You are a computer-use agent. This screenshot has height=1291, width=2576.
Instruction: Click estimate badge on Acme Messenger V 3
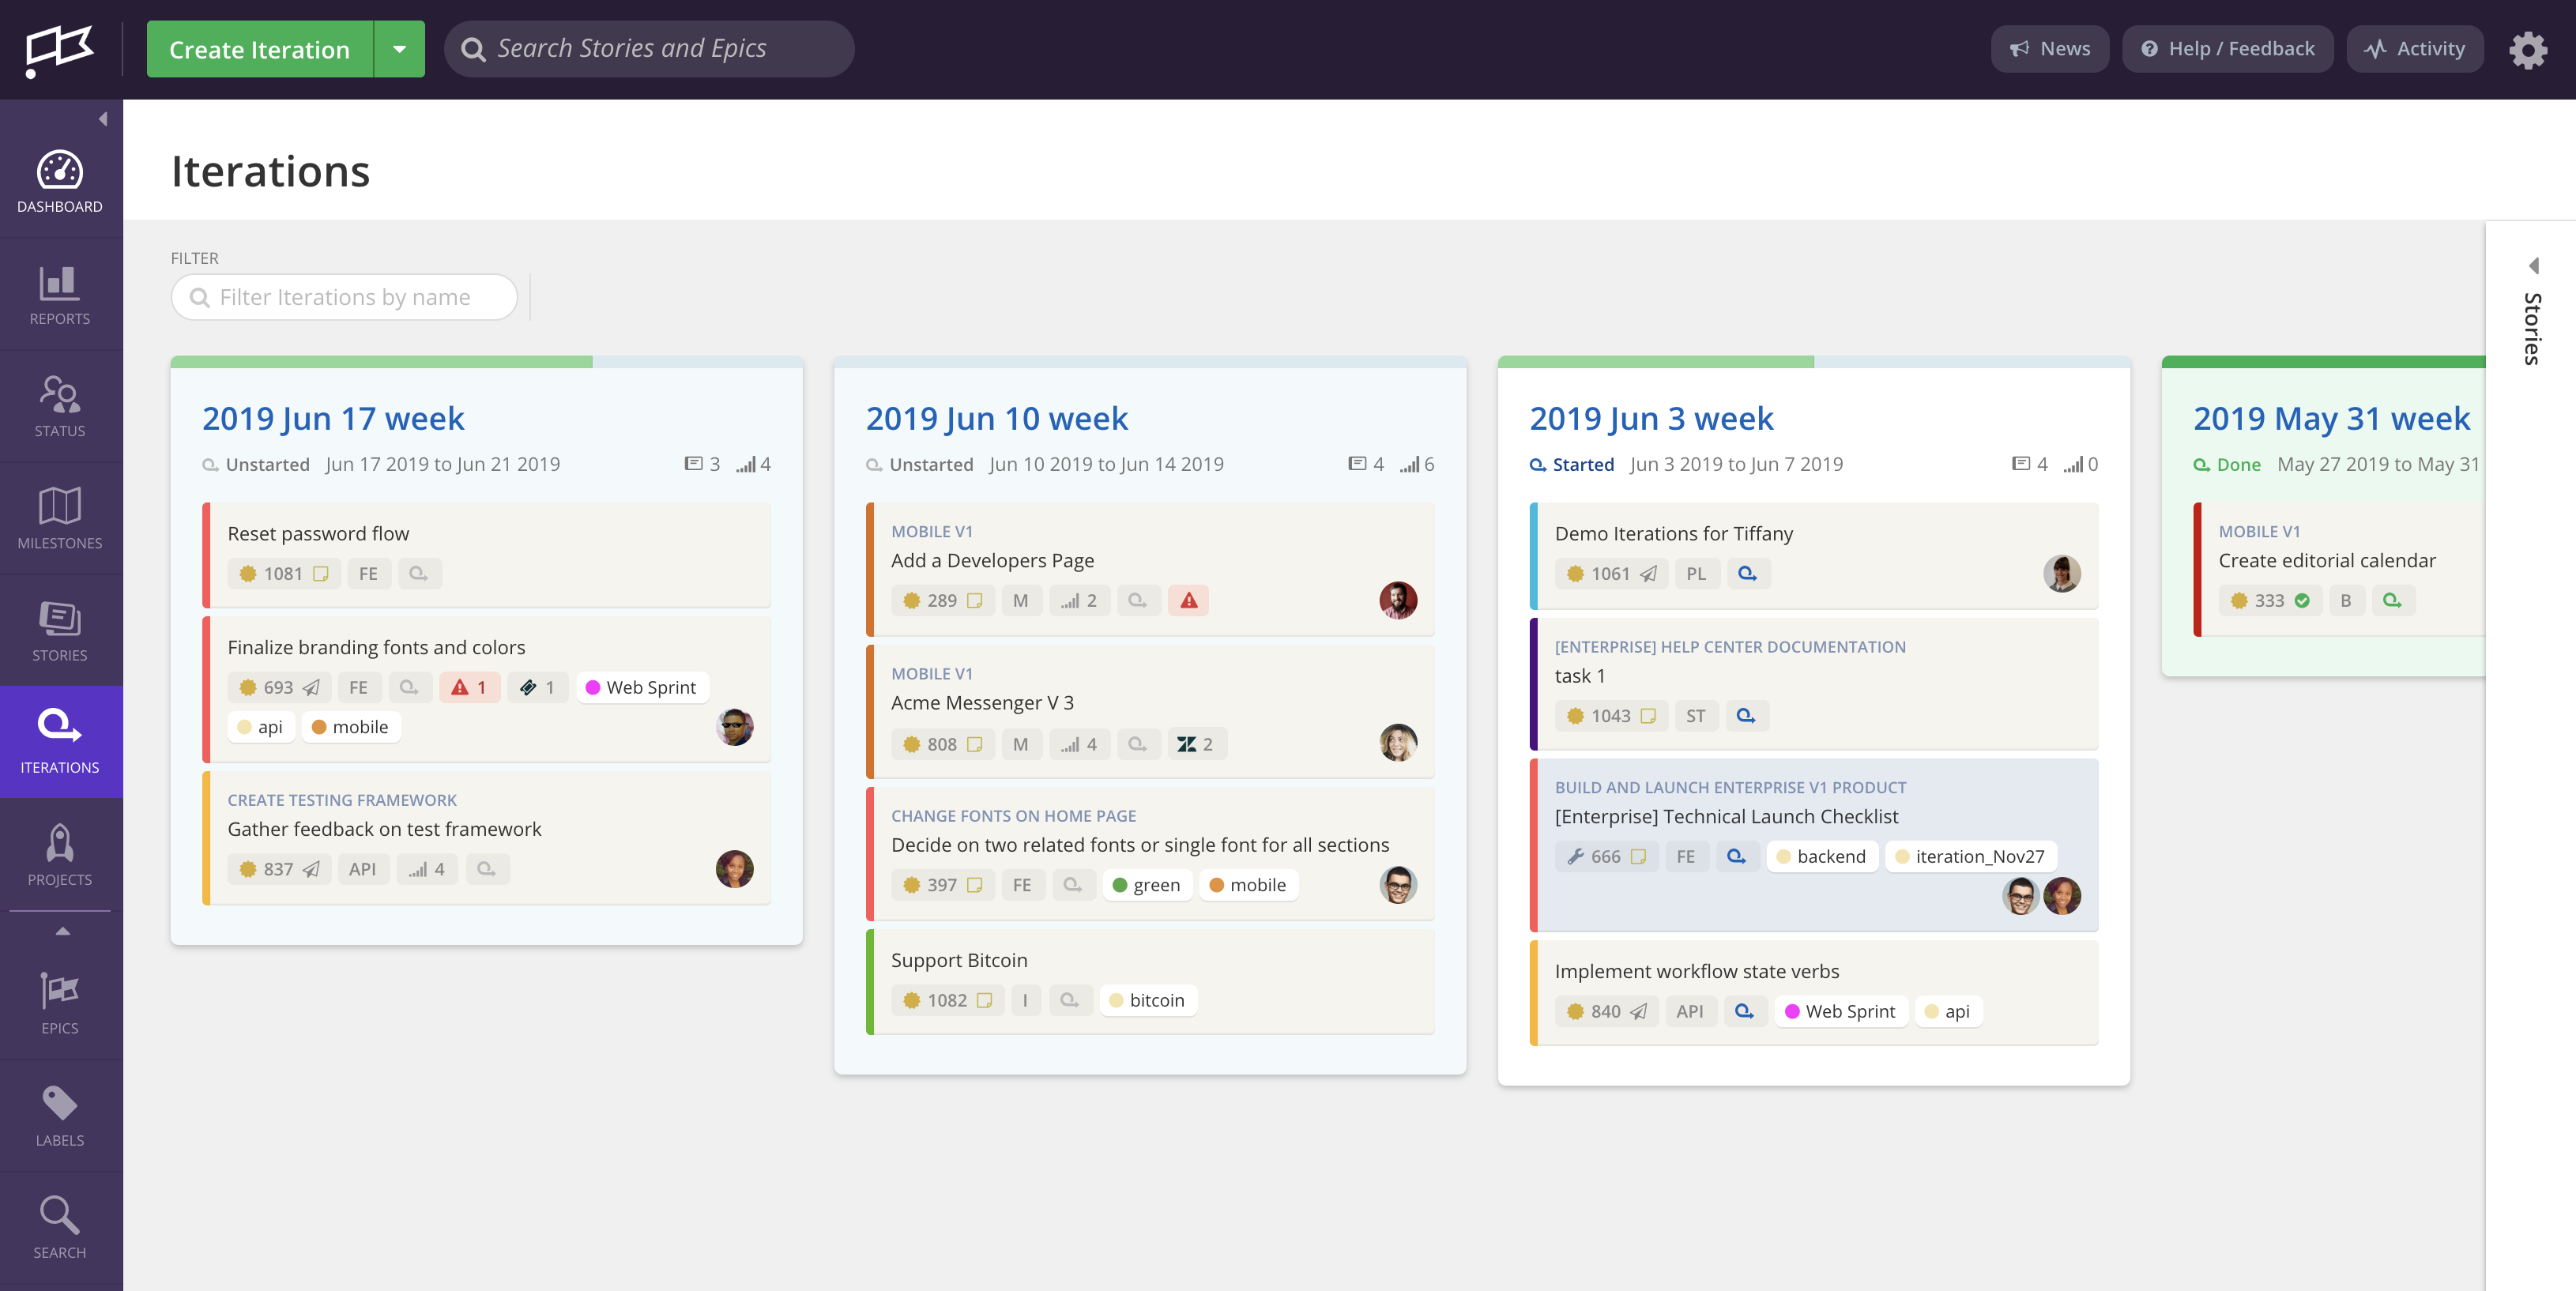coord(1080,745)
